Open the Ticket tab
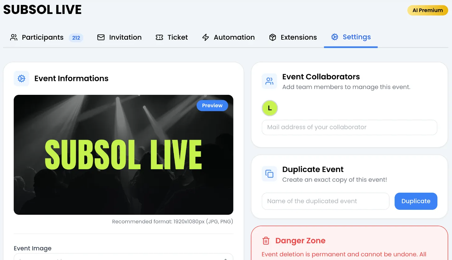 click(172, 37)
